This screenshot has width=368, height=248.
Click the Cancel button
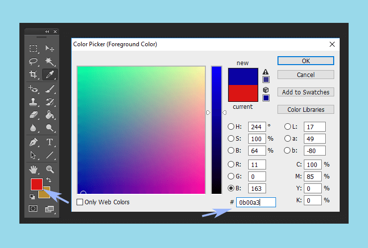[305, 75]
